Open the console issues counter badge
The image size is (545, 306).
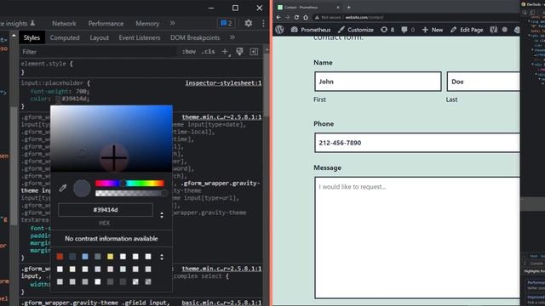(x=227, y=23)
